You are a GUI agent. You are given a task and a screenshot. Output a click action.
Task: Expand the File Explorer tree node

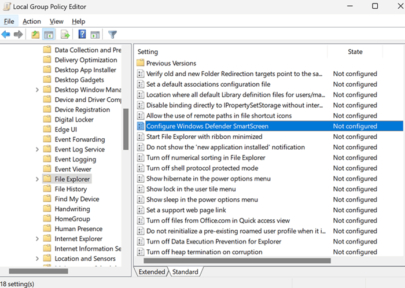tap(37, 179)
